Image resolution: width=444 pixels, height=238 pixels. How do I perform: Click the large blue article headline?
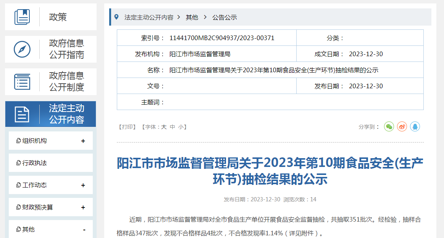tap(270, 171)
